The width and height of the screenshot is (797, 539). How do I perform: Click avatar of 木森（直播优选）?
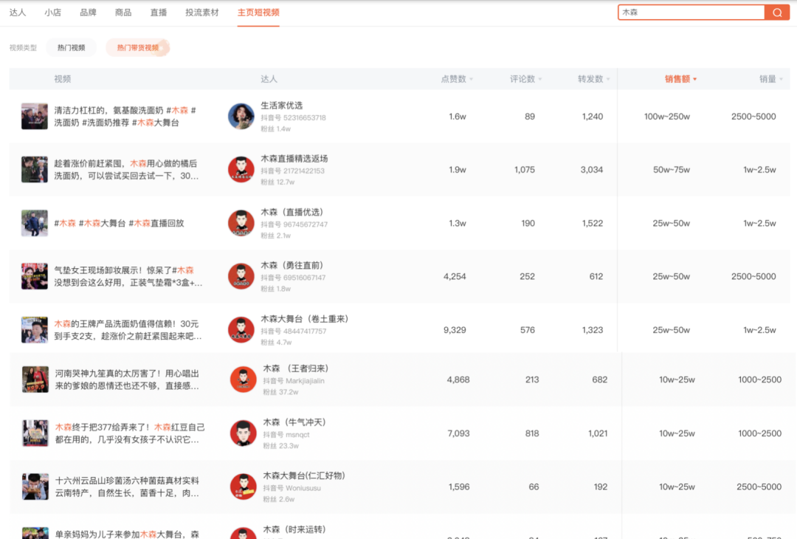coord(241,223)
